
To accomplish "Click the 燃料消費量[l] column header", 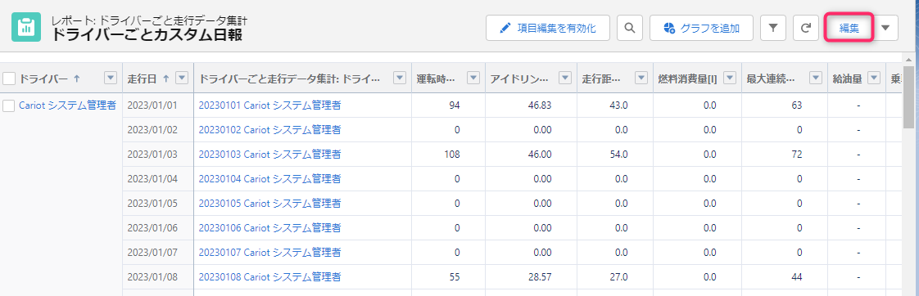I will click(x=687, y=78).
